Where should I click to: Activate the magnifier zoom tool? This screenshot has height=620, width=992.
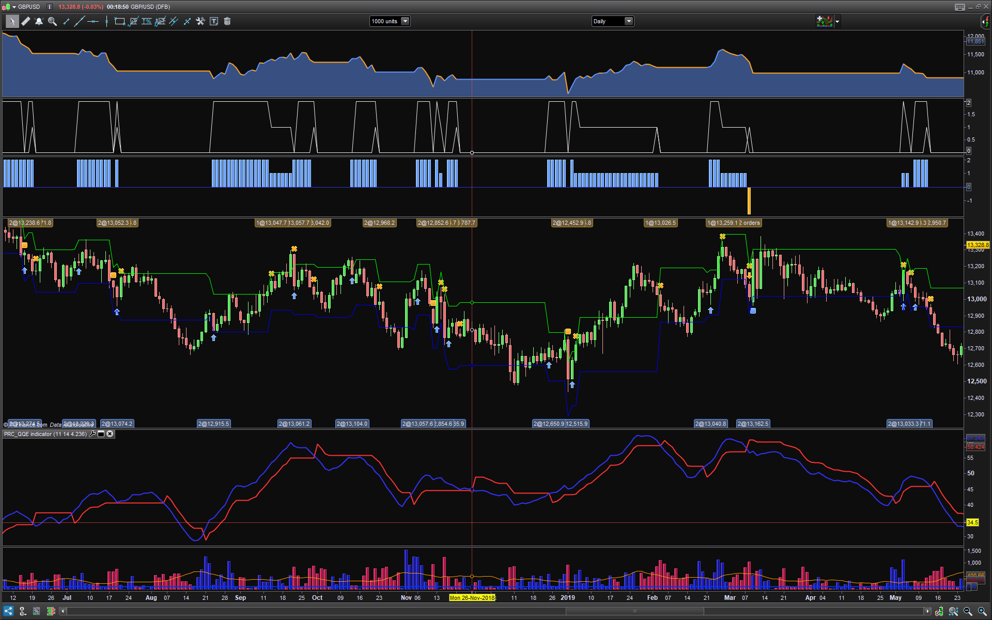52,21
